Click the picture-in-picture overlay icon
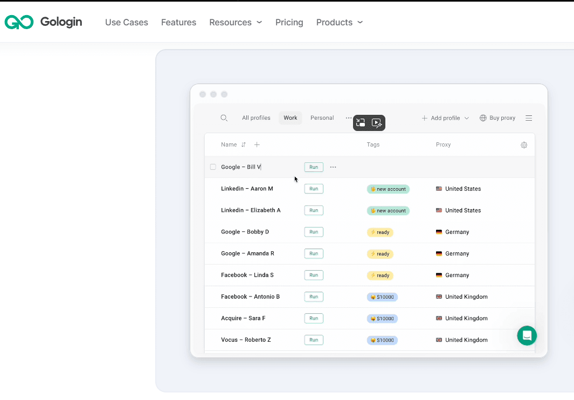This screenshot has width=574, height=400. tap(361, 123)
